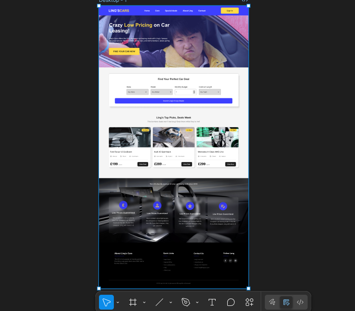Select the Pen tool
This screenshot has width=355, height=311.
pyautogui.click(x=186, y=302)
